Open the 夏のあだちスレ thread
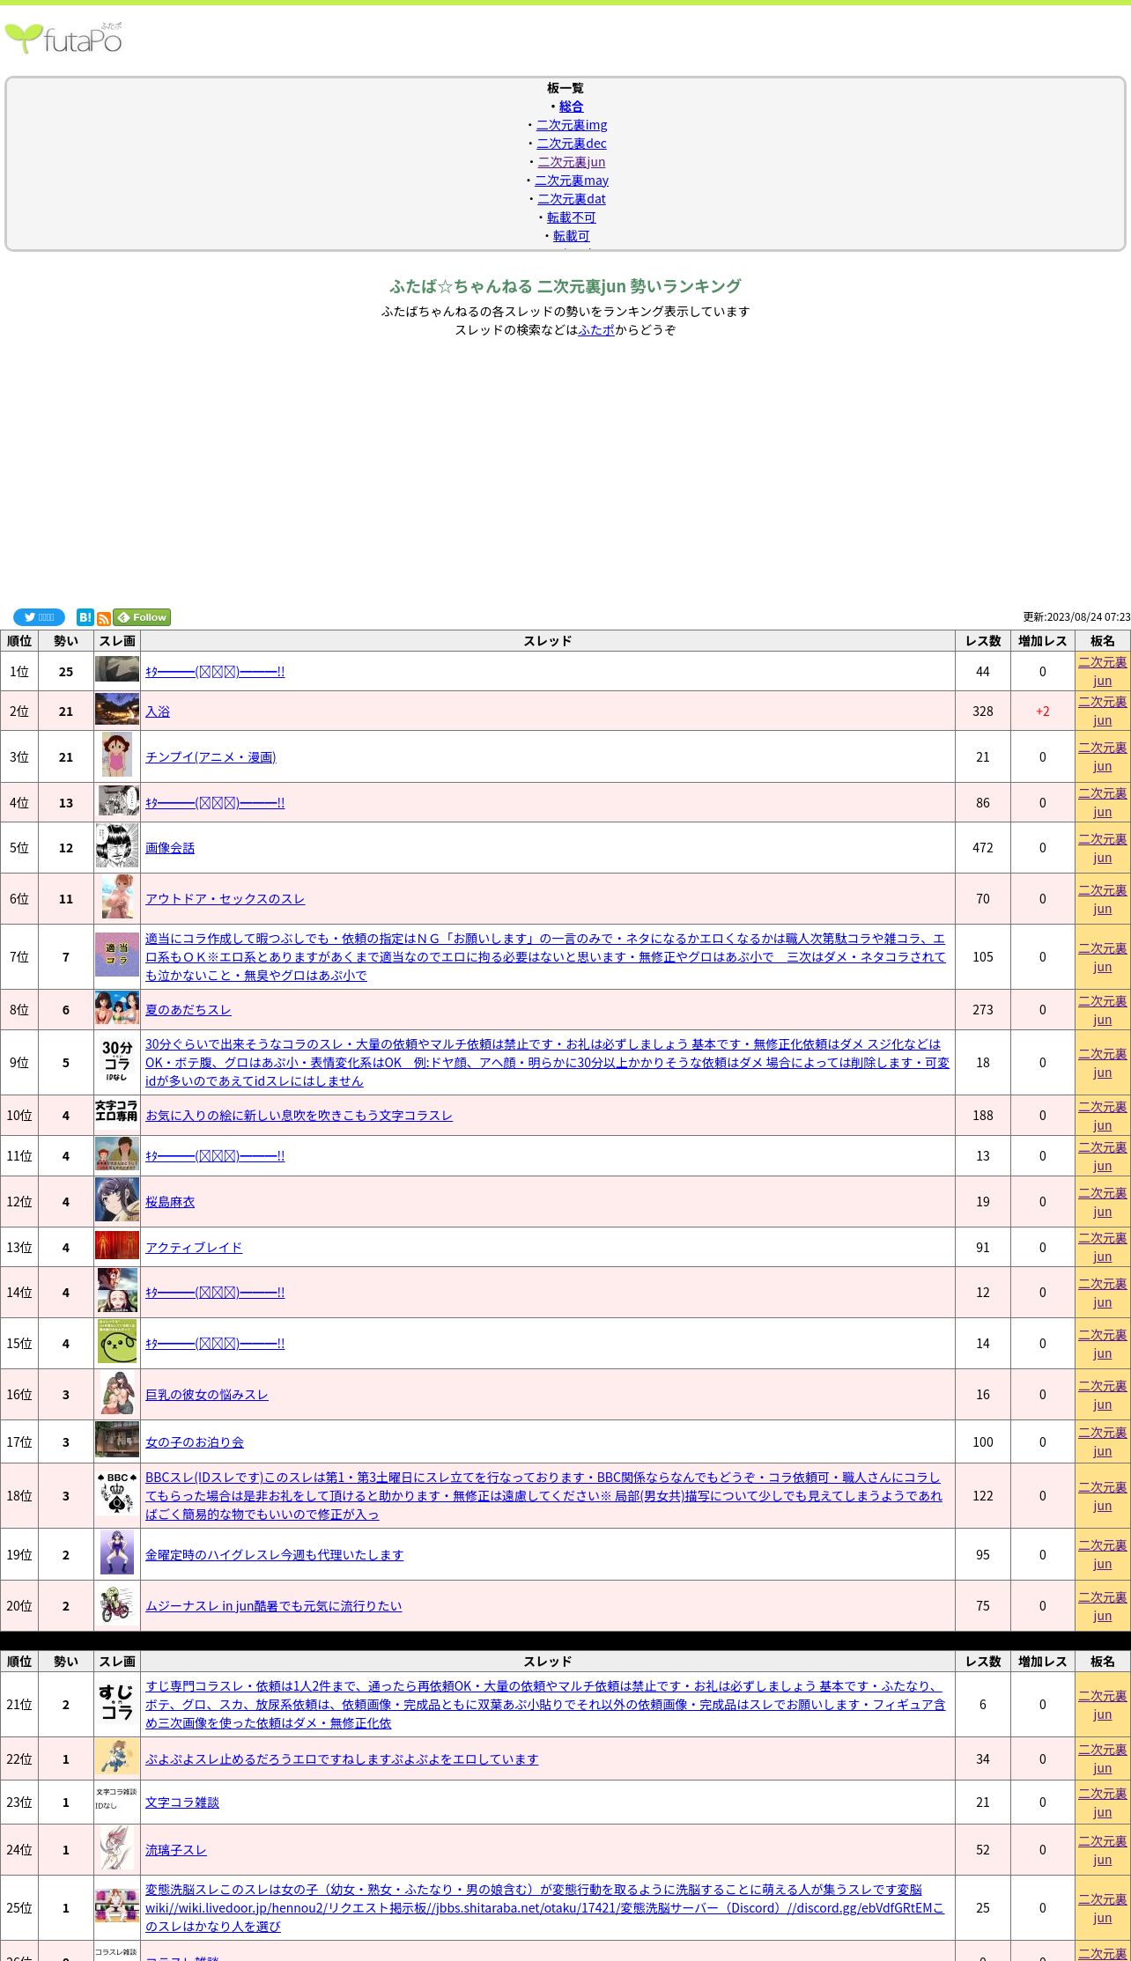The image size is (1131, 1961). (188, 1010)
